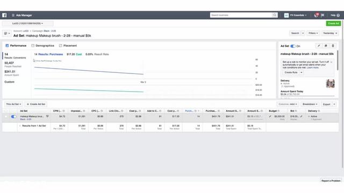Click the Search business input field
The image size is (344, 193).
(x=241, y=15)
